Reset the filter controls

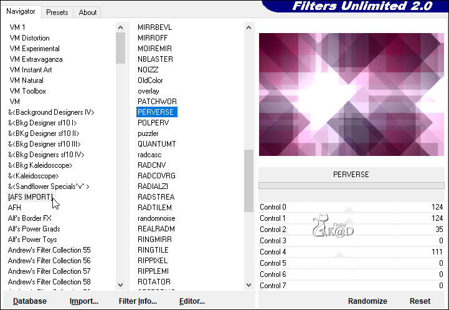(420, 301)
